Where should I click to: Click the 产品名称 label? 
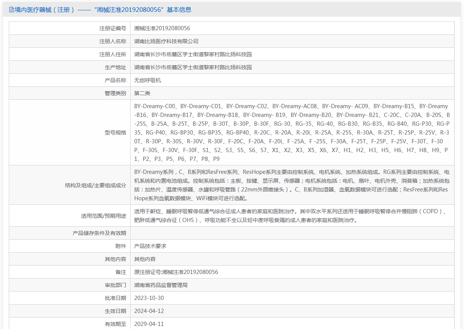tap(115, 80)
